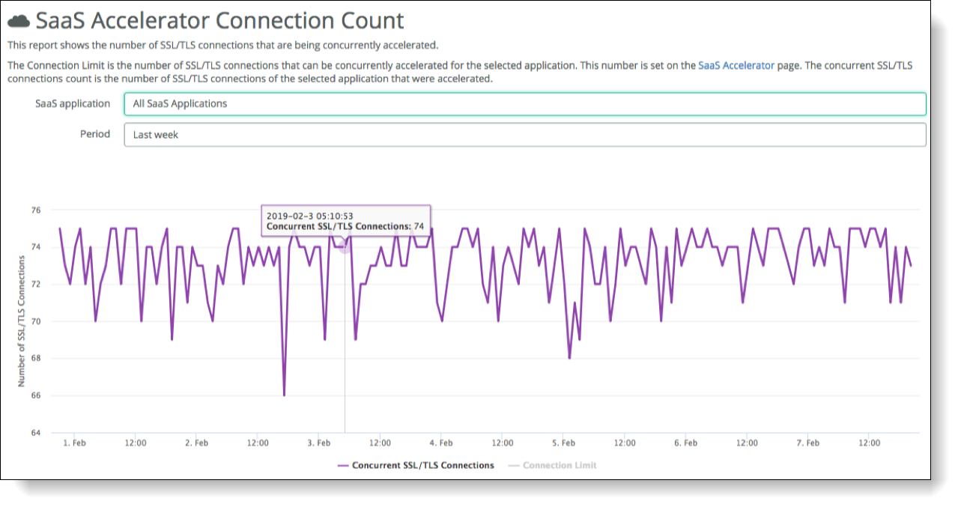Click the '3. Feb' x-axis label
The width and height of the screenshot is (961, 510).
pos(318,443)
